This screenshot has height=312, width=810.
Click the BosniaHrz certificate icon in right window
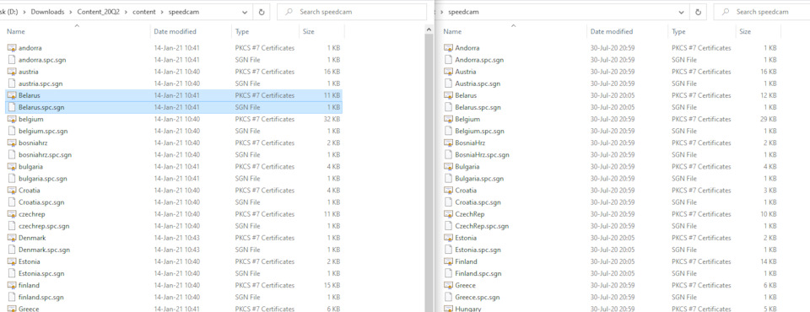(x=448, y=143)
